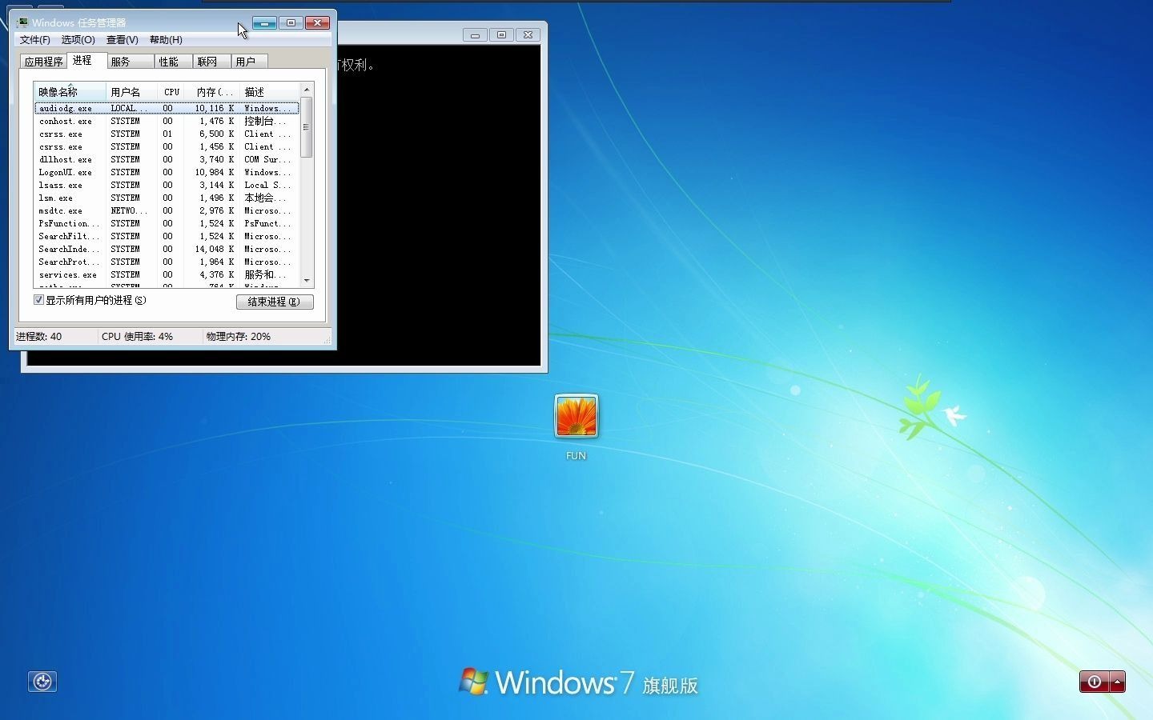This screenshot has height=720, width=1153.
Task: Select the conhost.exe process row
Action: [x=167, y=121]
